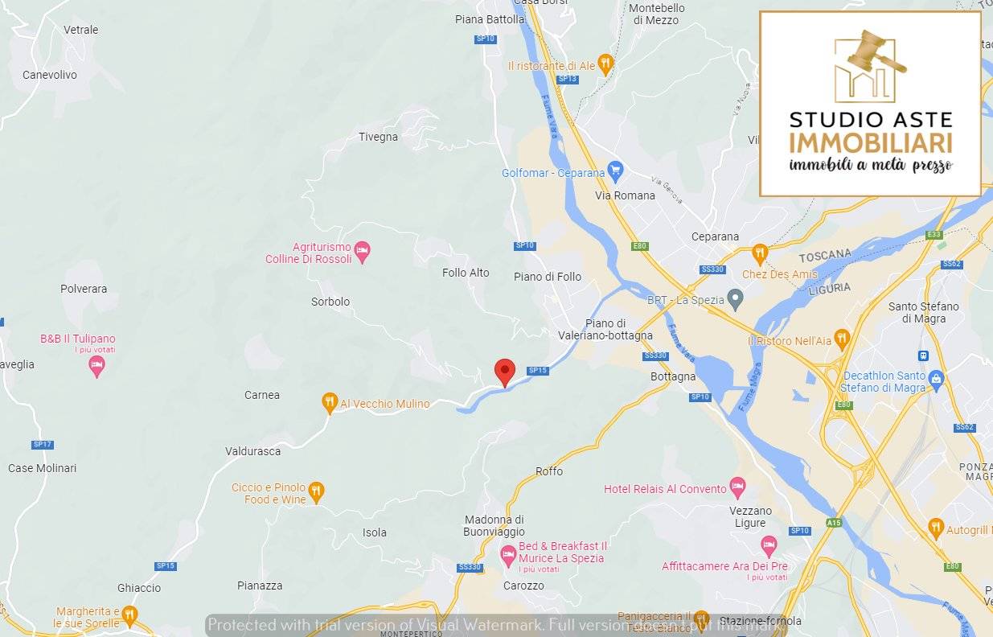Click Il ristorante di Ale icon
993x637 pixels.
(x=606, y=63)
